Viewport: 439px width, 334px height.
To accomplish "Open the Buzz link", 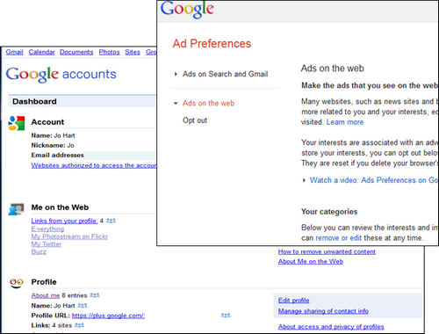I will 39,251.
